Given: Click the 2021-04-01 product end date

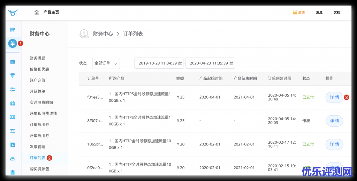Looking at the screenshot, I should coord(244,97).
